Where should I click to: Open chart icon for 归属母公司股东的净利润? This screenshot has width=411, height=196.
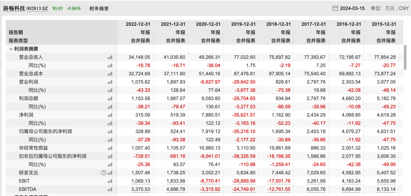[x=110, y=131]
